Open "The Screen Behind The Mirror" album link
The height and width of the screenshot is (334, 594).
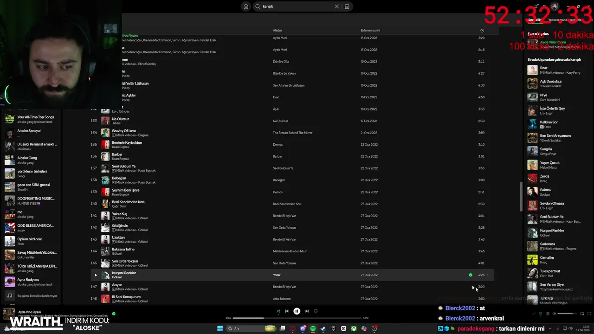tap(292, 133)
